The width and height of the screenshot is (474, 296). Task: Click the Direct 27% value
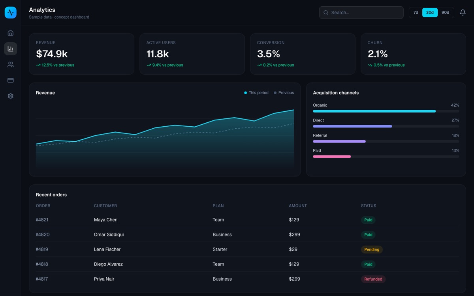455,120
